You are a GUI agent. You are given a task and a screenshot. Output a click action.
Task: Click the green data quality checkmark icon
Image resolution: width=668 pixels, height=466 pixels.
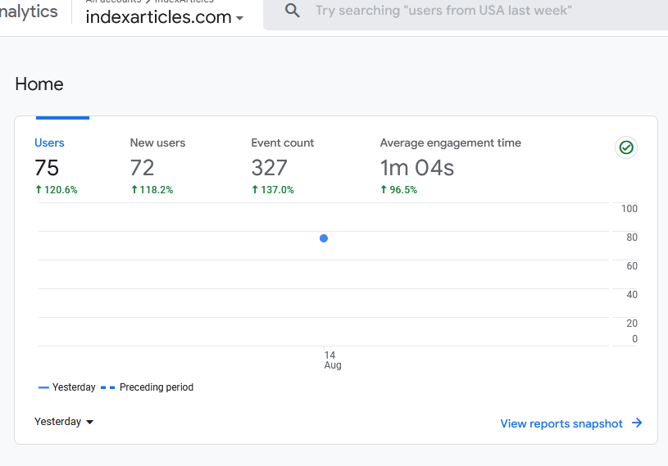pyautogui.click(x=626, y=147)
